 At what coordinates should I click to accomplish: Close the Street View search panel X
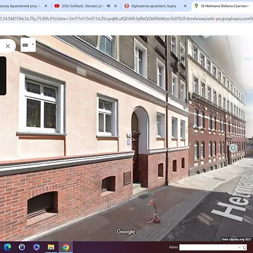pos(8,46)
